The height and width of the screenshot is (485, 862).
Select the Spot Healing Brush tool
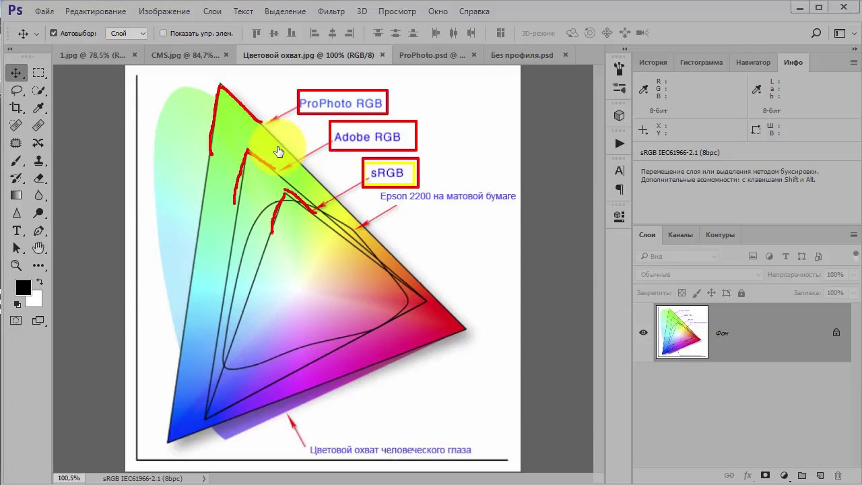(16, 125)
